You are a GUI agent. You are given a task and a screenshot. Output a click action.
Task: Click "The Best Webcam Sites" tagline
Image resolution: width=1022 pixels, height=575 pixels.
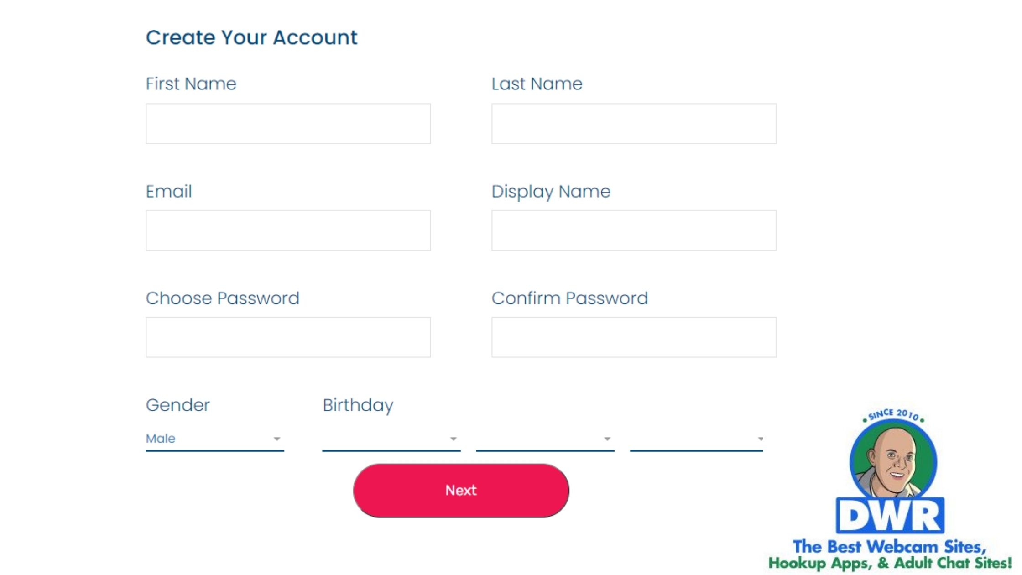(x=890, y=547)
